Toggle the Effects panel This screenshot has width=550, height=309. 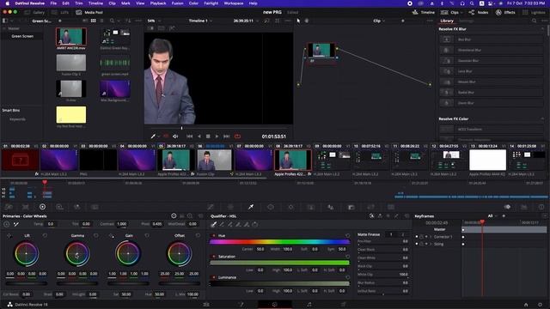coord(505,12)
